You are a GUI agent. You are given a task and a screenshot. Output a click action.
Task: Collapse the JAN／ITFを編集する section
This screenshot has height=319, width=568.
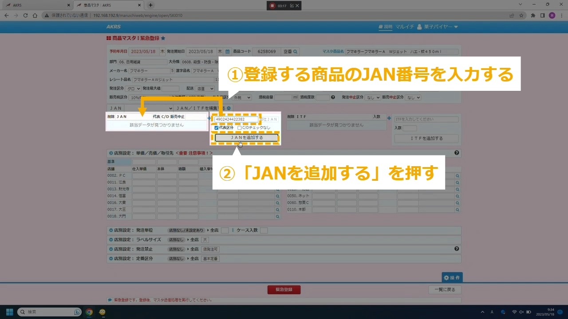[x=229, y=108]
